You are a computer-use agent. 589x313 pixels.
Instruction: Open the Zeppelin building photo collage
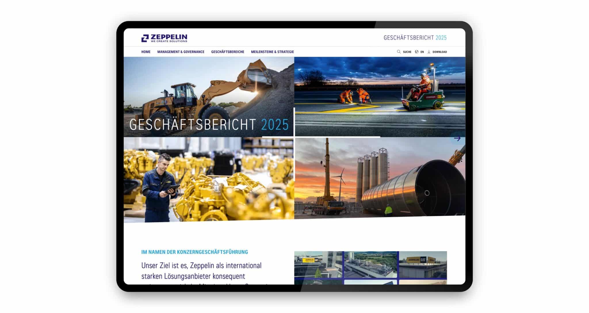click(370, 268)
